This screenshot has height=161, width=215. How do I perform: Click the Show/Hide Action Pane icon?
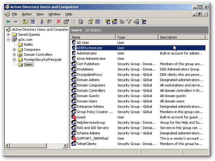pos(98,21)
